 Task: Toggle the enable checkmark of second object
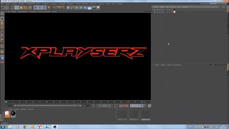(x=170, y=12)
